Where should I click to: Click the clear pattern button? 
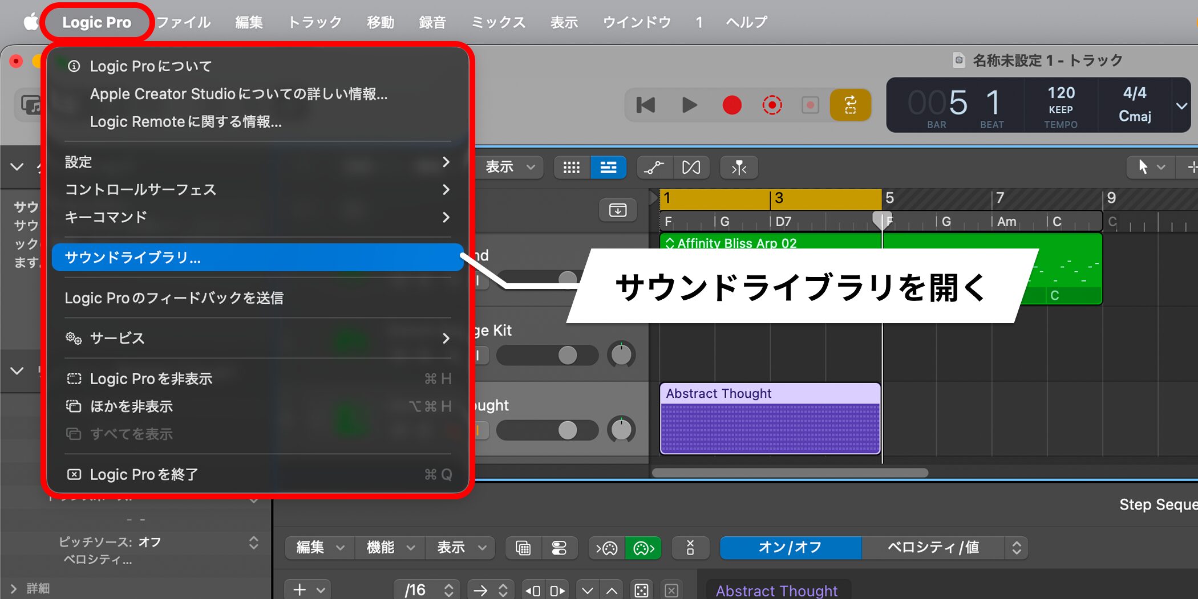click(690, 548)
